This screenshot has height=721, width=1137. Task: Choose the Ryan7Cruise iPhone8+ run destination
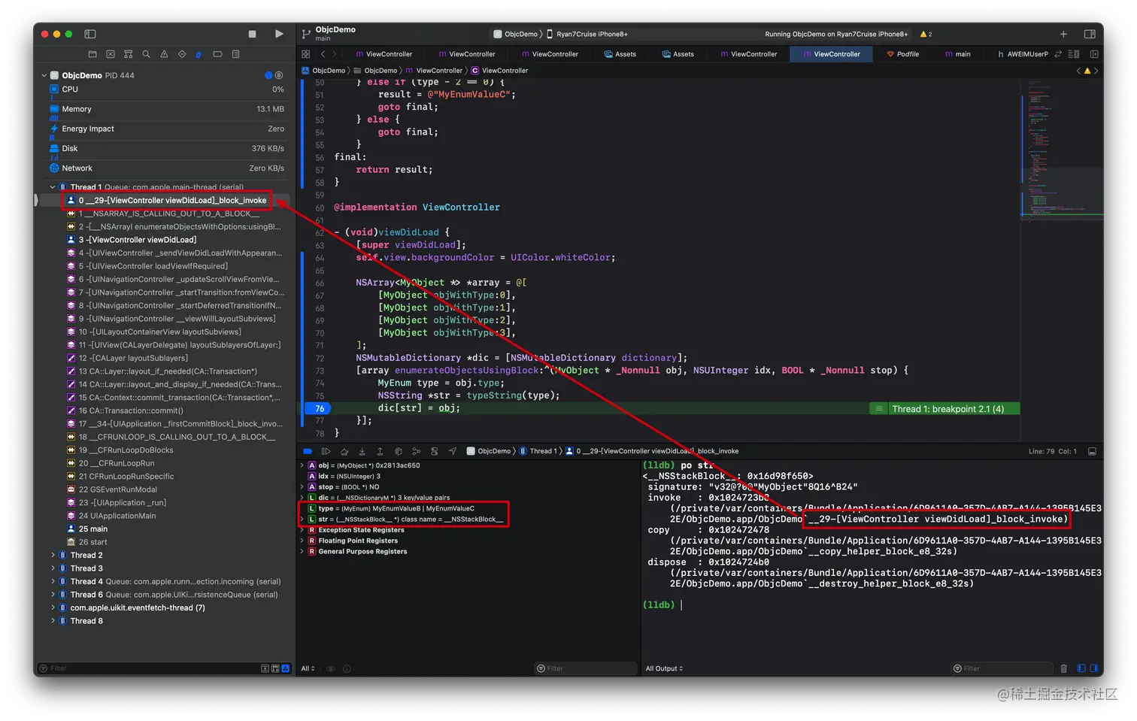pos(587,34)
